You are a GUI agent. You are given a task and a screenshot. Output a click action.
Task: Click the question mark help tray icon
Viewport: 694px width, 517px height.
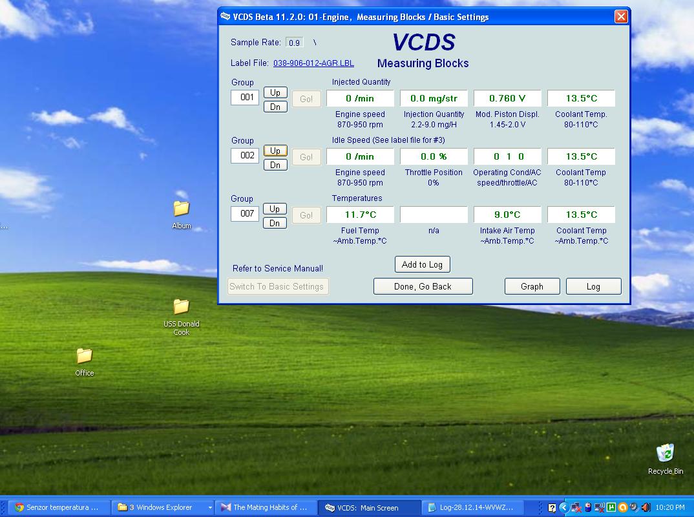click(552, 508)
